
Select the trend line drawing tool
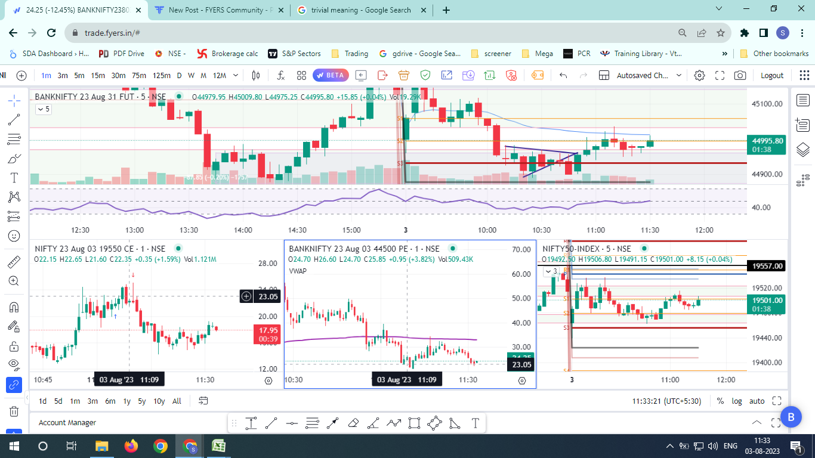click(x=14, y=119)
